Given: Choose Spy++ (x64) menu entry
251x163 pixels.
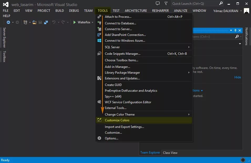Looking at the screenshot, I should pyautogui.click(x=144, y=96).
